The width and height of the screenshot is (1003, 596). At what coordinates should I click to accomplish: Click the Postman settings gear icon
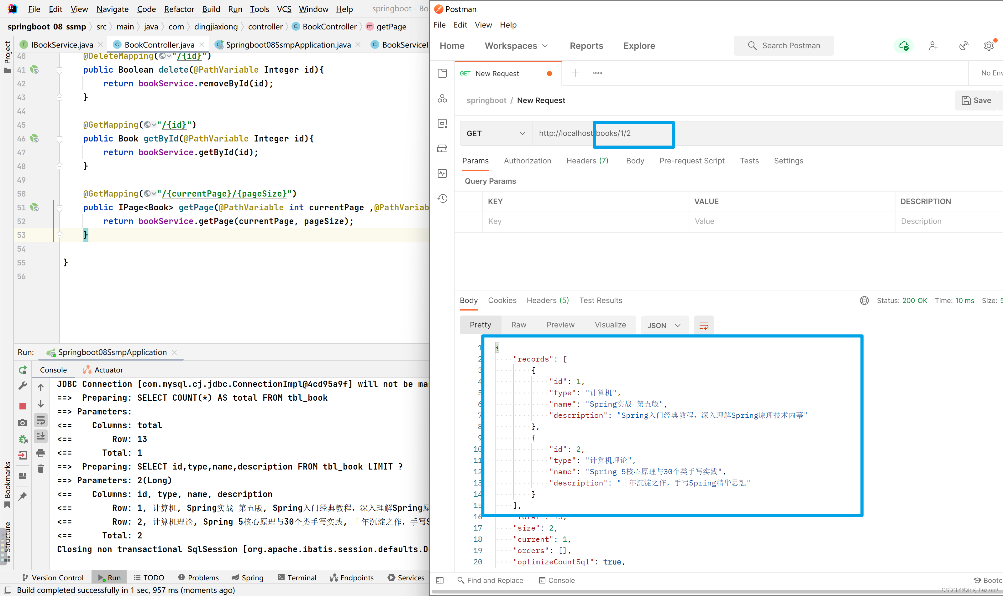point(989,45)
